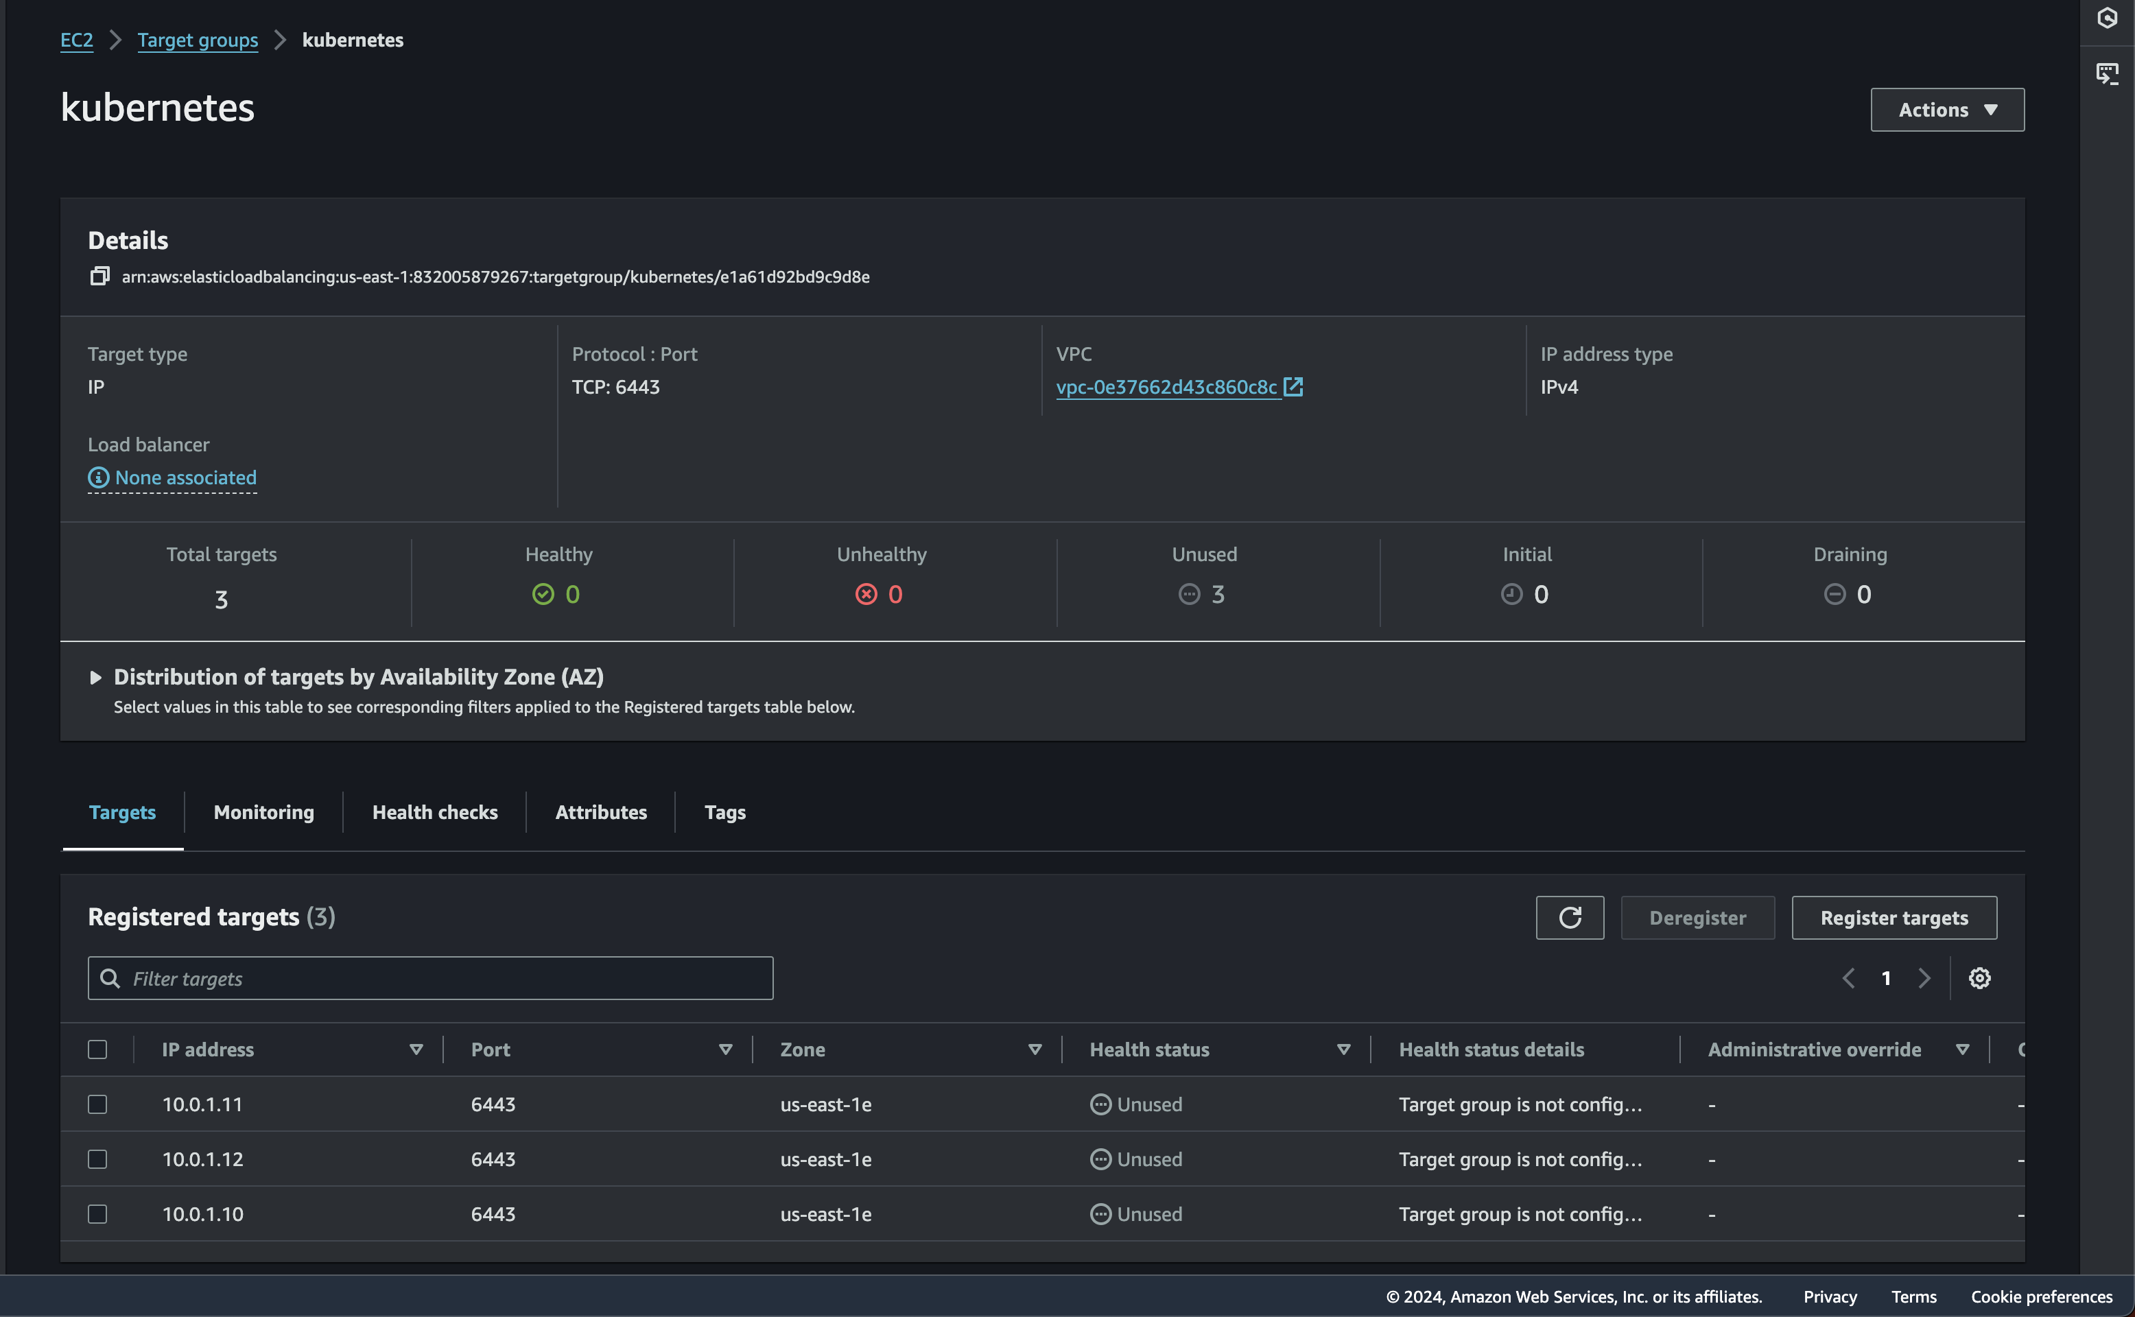Viewport: 2135px width, 1317px height.
Task: Go to EC2 breadcrumb link
Action: 77,40
